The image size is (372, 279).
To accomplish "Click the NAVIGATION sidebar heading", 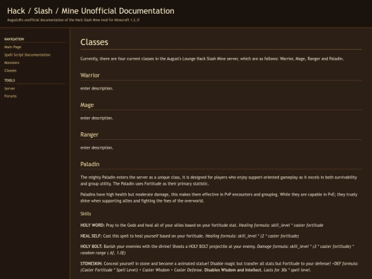I will tap(14, 39).
